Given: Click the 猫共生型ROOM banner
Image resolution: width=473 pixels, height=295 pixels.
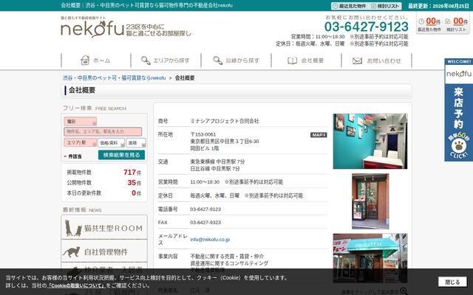Looking at the screenshot, I should (104, 227).
